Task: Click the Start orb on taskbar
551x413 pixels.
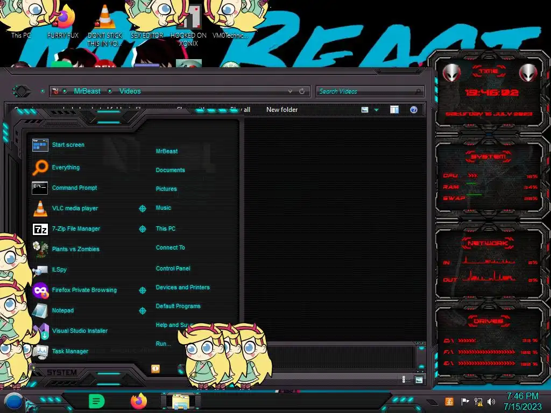Action: [13, 402]
